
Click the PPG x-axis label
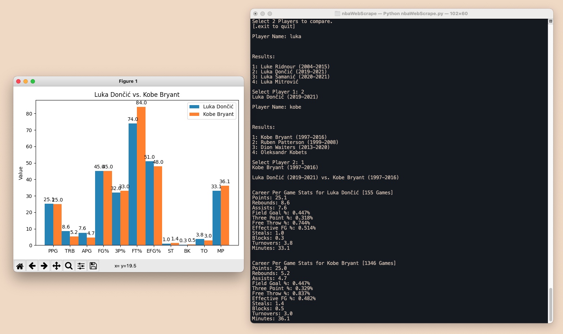pos(53,251)
